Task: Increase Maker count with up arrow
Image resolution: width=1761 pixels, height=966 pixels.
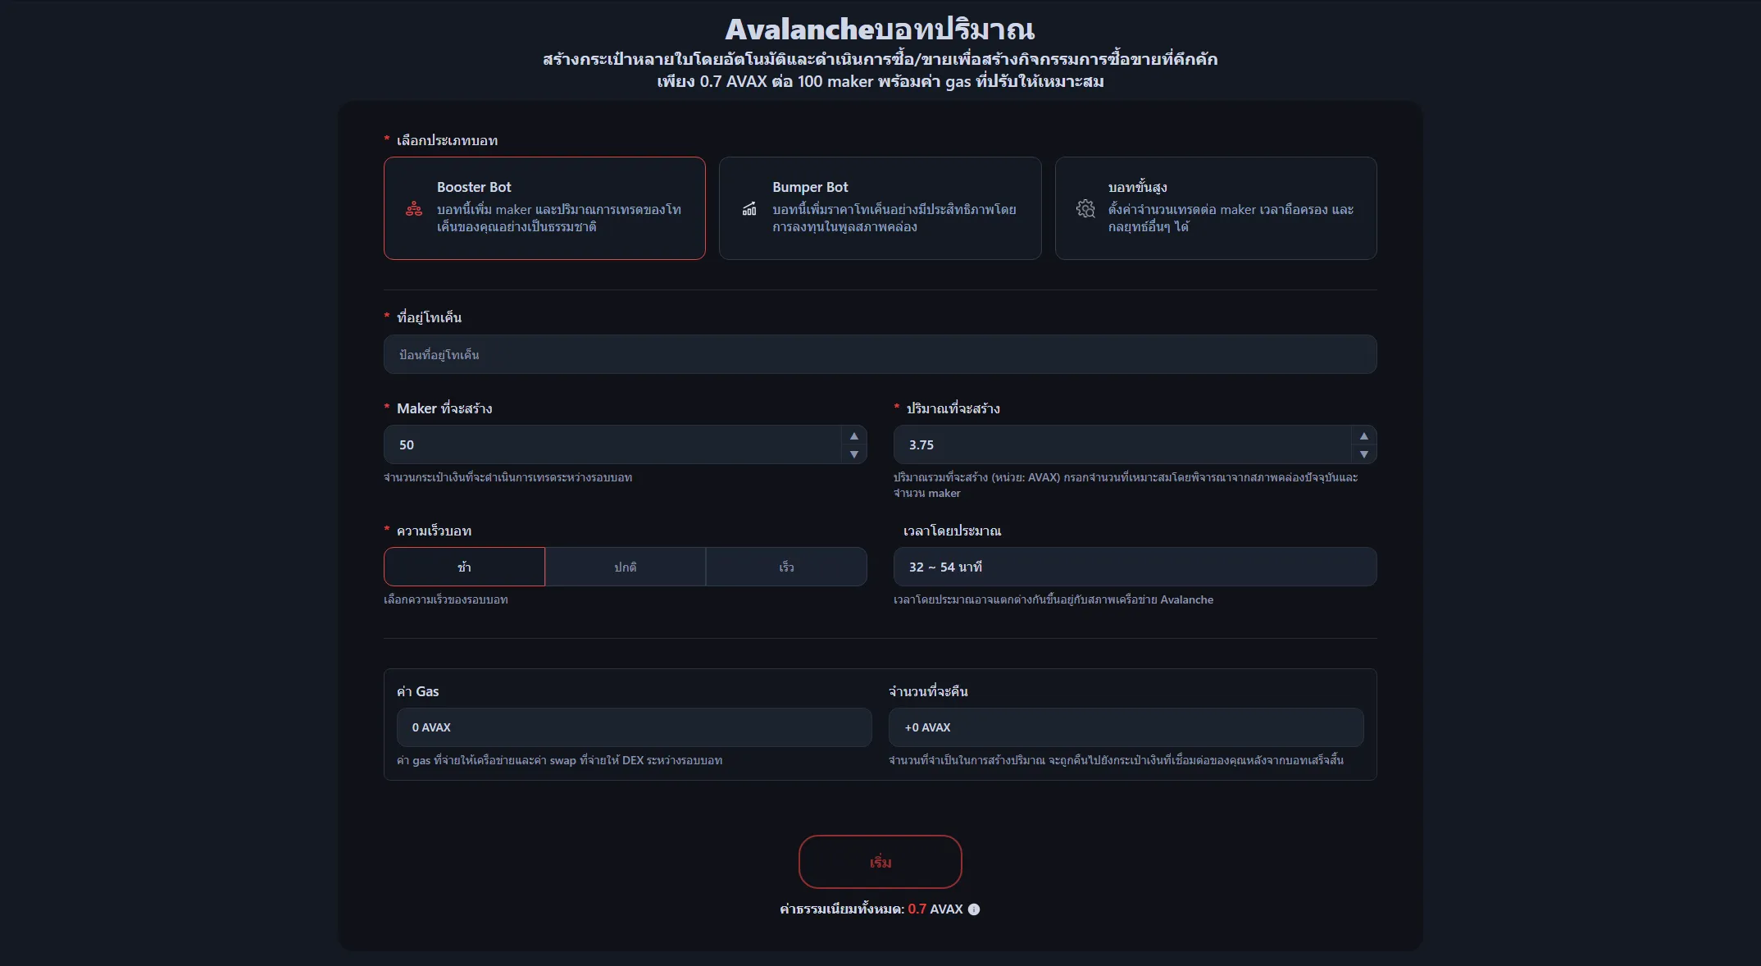Action: 853,436
